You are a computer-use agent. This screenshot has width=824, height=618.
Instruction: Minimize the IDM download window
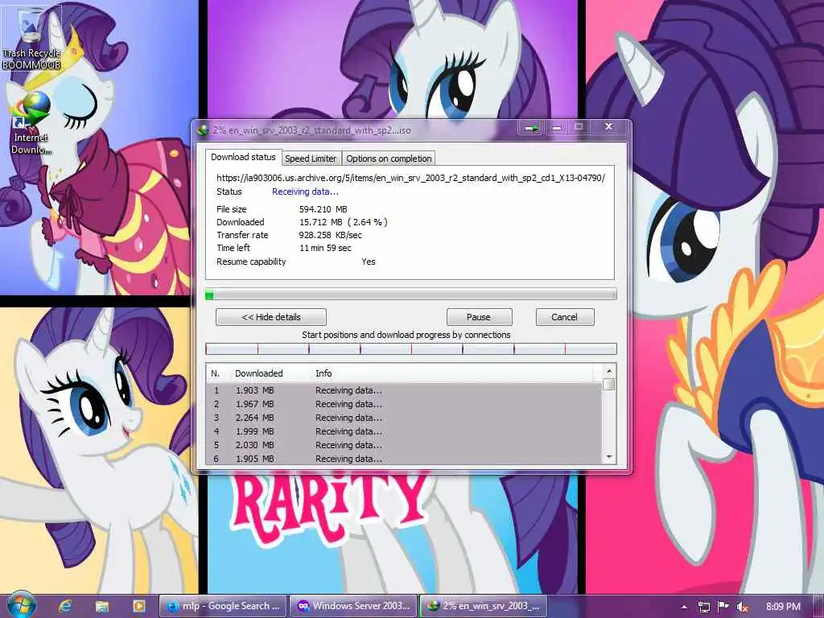coord(557,128)
